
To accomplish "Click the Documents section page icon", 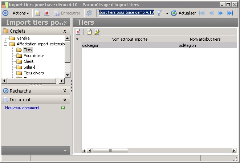I will coord(6,99).
